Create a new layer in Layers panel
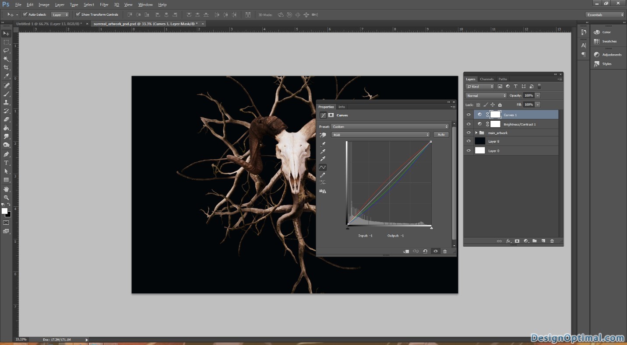The width and height of the screenshot is (627, 345). click(x=543, y=241)
